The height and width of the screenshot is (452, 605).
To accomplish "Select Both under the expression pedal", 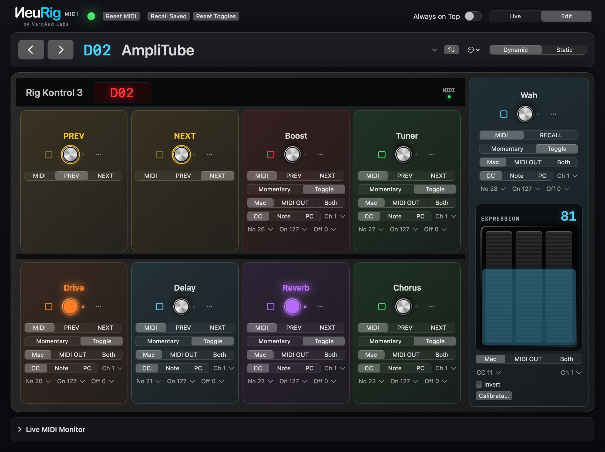I will [566, 359].
